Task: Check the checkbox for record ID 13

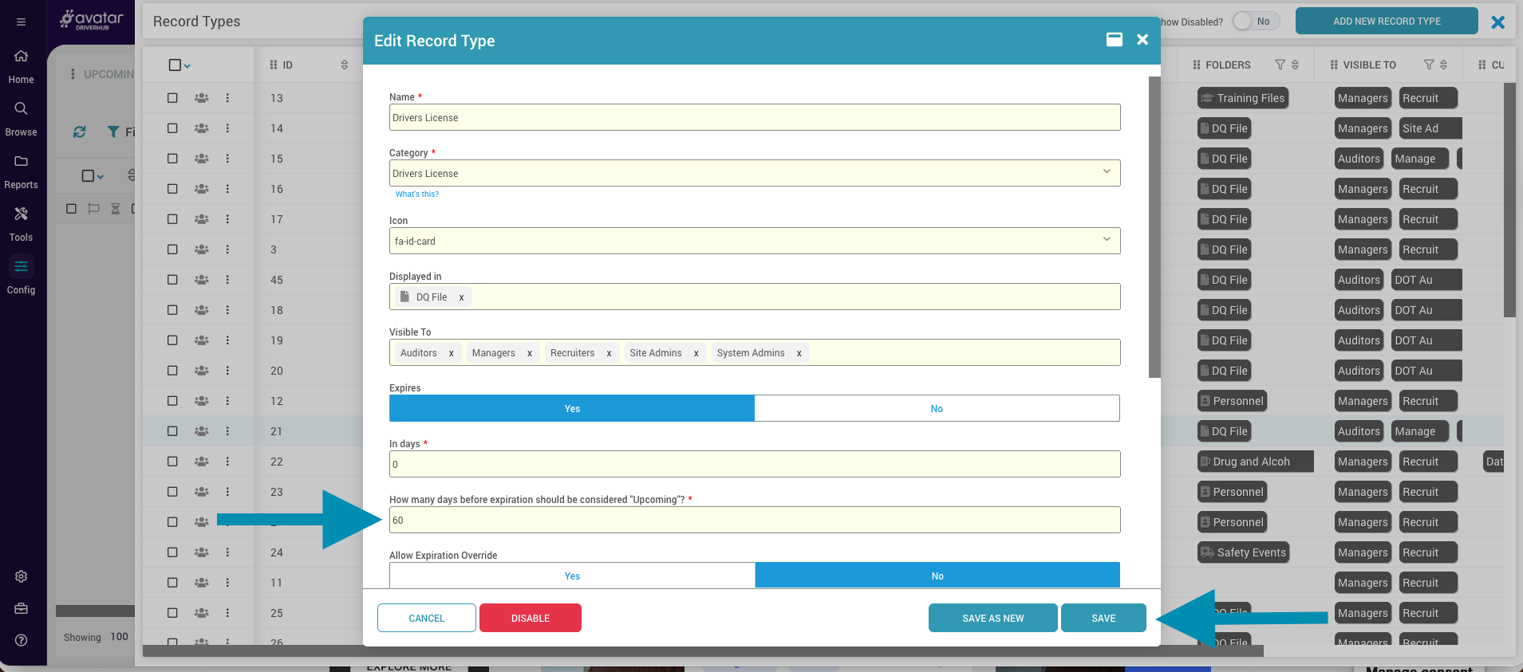Action: [172, 98]
